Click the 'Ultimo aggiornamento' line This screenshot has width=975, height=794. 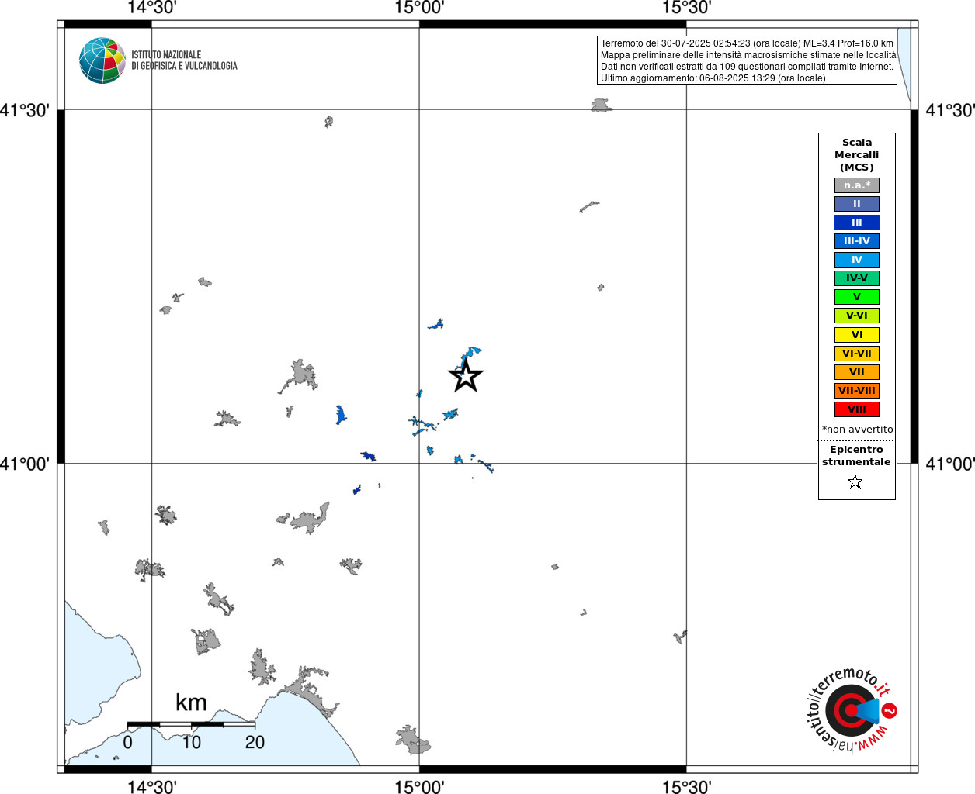(x=713, y=78)
